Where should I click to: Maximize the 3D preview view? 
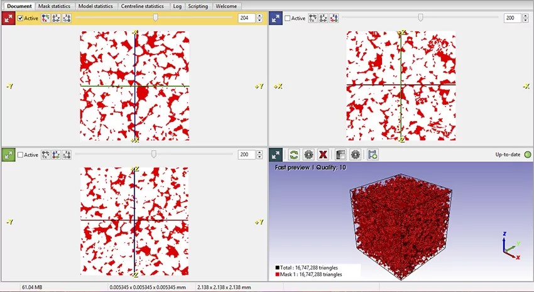[x=276, y=155]
